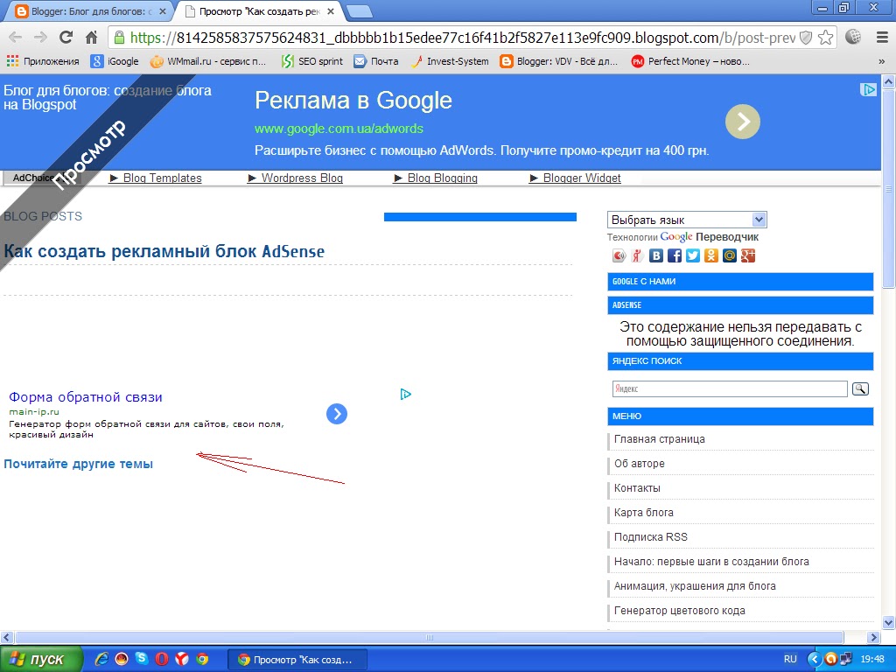The height and width of the screenshot is (672, 896).
Task: Open Карта блога menu link
Action: tap(644, 513)
